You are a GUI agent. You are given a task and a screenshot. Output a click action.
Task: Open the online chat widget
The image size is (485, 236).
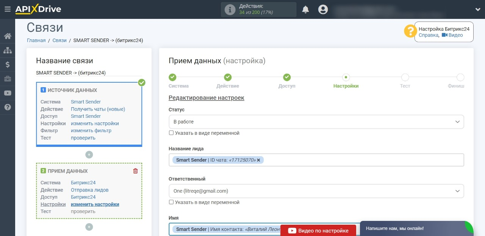pyautogui.click(x=417, y=228)
